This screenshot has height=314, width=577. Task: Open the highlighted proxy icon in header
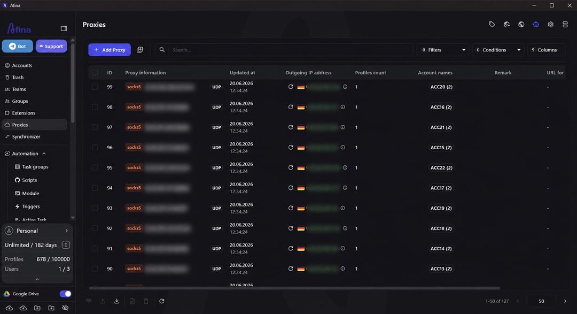pos(536,24)
